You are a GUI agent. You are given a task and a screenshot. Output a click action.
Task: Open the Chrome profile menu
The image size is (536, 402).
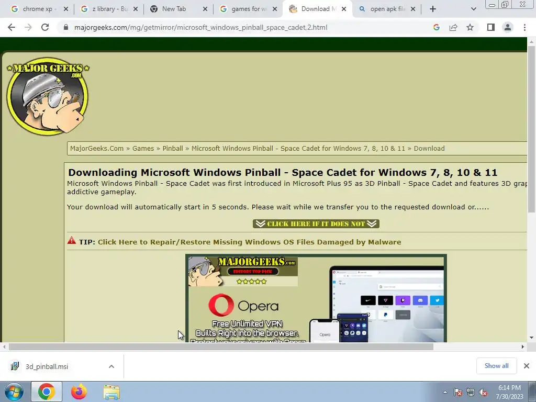click(x=508, y=27)
